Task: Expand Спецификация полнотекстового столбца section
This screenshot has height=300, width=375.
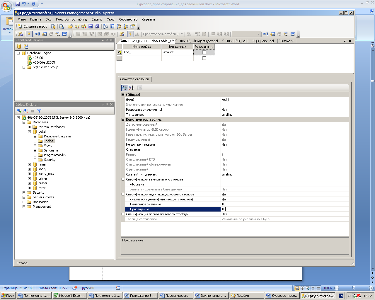Action: (x=123, y=214)
